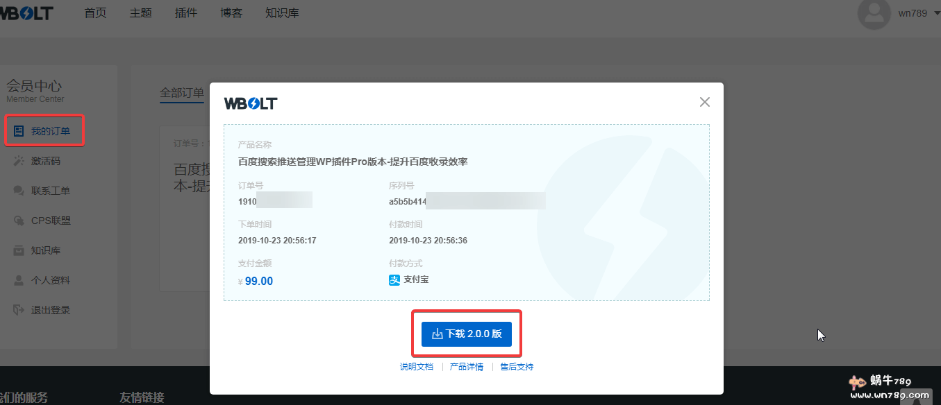This screenshot has height=405, width=941.
Task: Click the contact ticket (联系工单) chat icon
Action: (19, 191)
